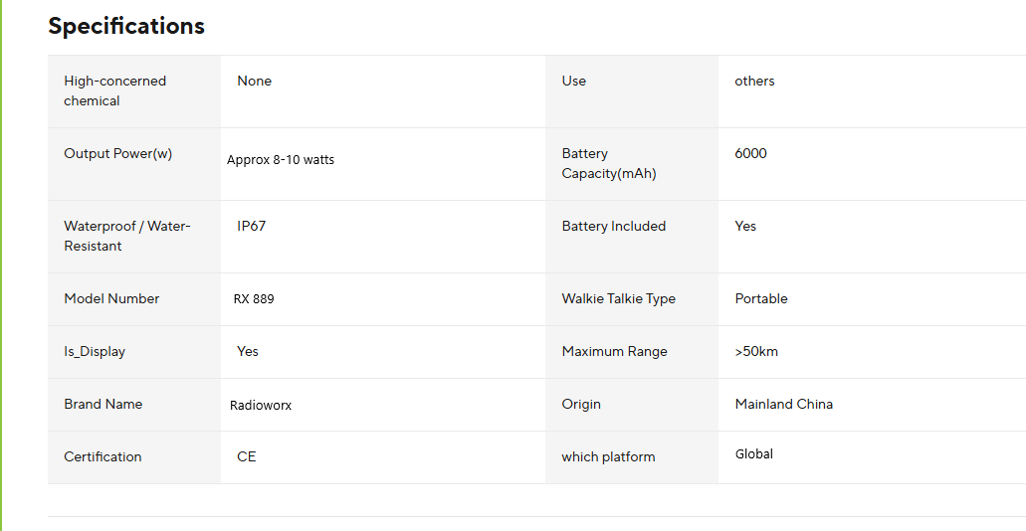Select the CE certification value
Screen dimensions: 1026x531
click(247, 456)
